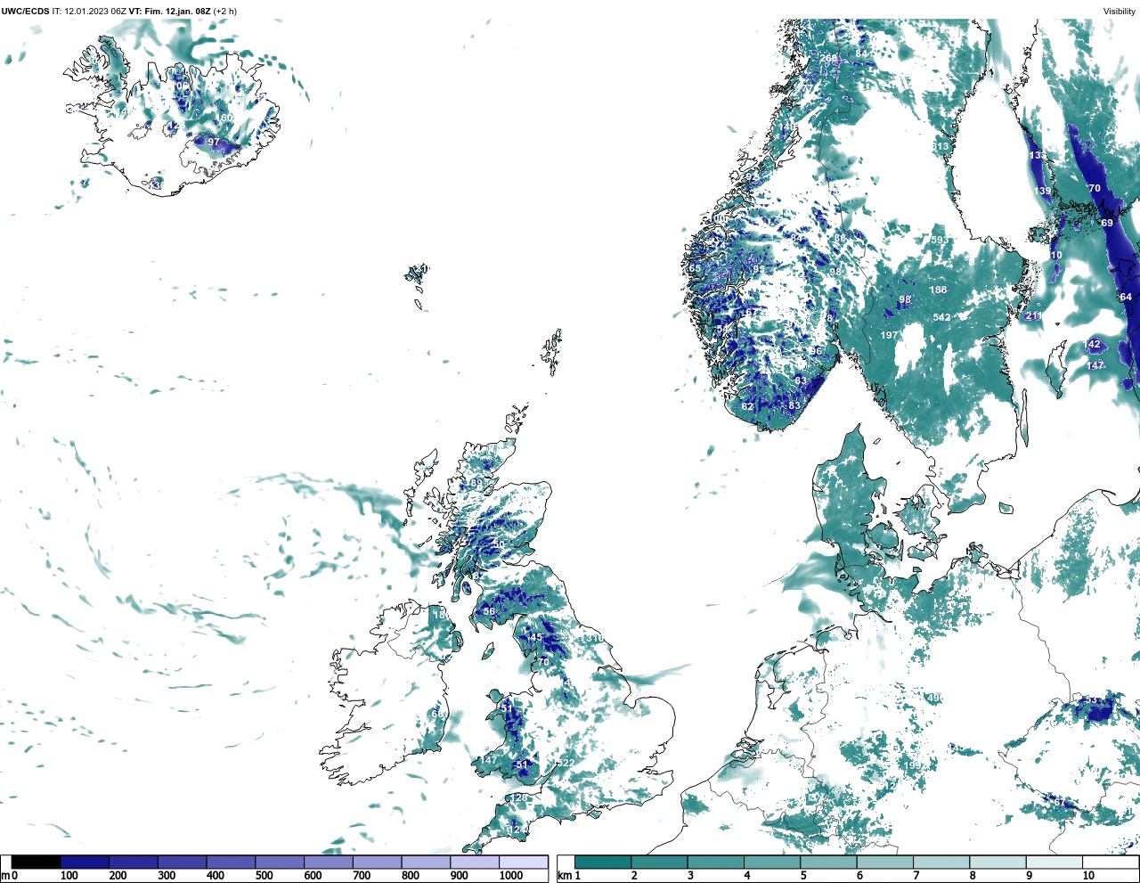Select the valid time 'Fim. 12.jan. 08Z' text
Image resolution: width=1140 pixels, height=883 pixels.
tap(177, 12)
